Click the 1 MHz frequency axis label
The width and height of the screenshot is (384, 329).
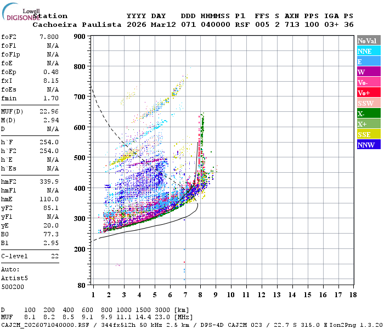(x=93, y=295)
